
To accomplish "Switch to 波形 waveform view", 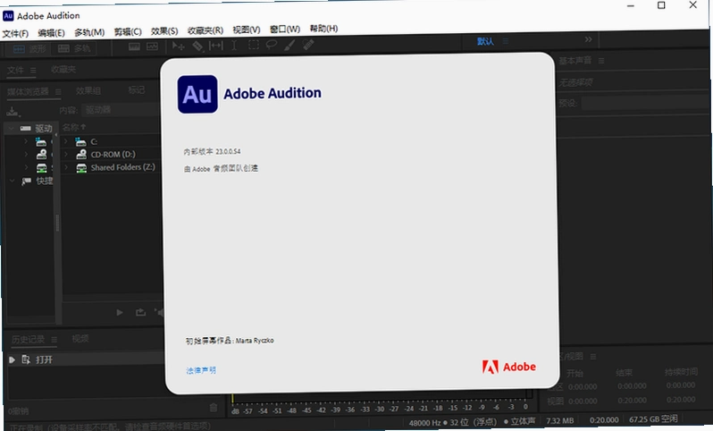I will tap(29, 49).
